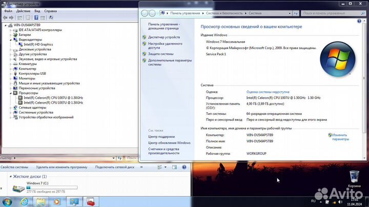
Task: Click Свойства системы in Explorer toolbar
Action: pyautogui.click(x=14, y=167)
